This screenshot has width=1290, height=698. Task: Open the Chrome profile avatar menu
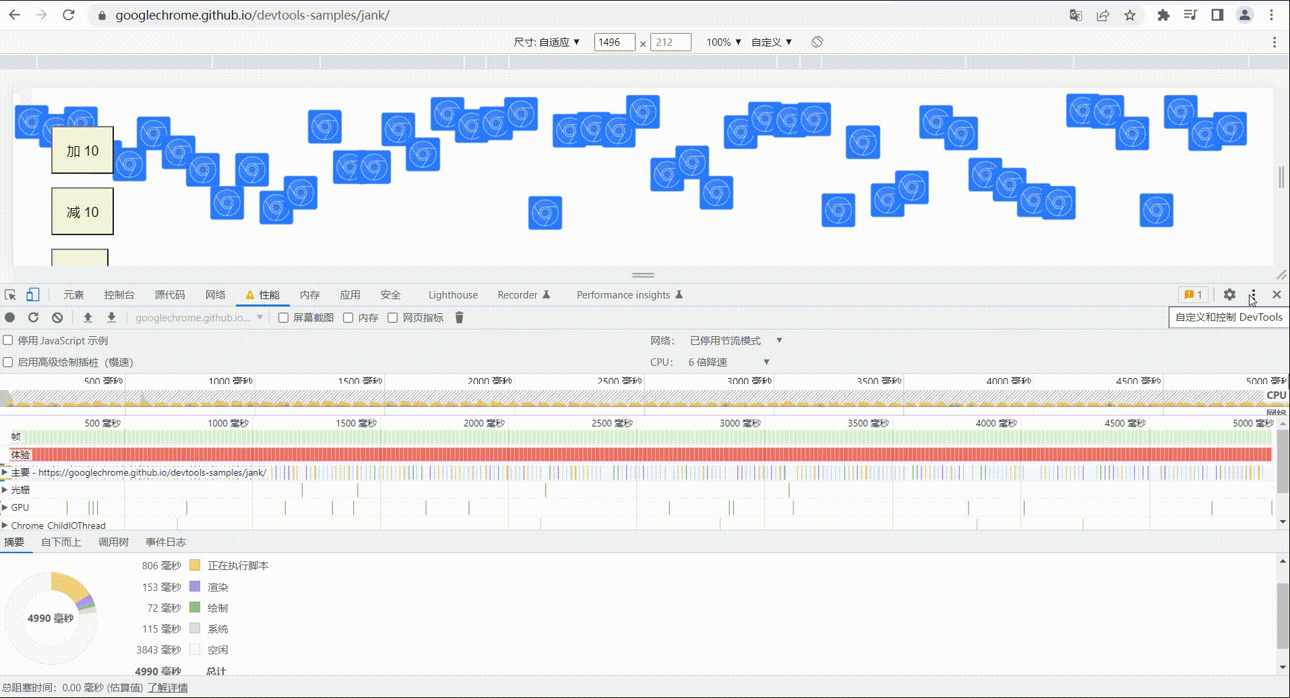click(x=1244, y=15)
